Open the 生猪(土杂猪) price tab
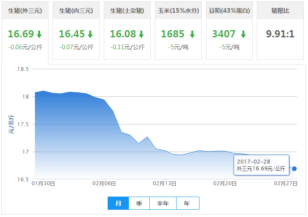Image resolution: width=308 pixels, height=217 pixels. click(127, 11)
